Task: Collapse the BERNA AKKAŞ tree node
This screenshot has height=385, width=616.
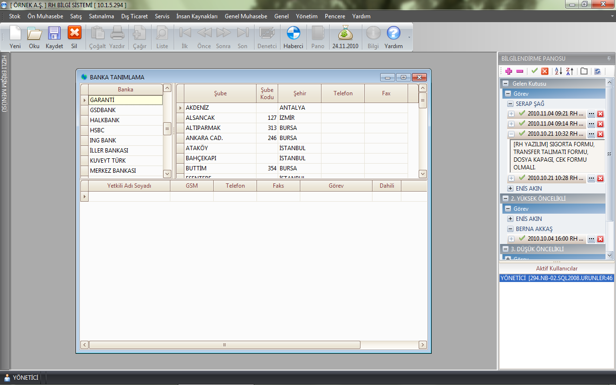Action: [510, 229]
